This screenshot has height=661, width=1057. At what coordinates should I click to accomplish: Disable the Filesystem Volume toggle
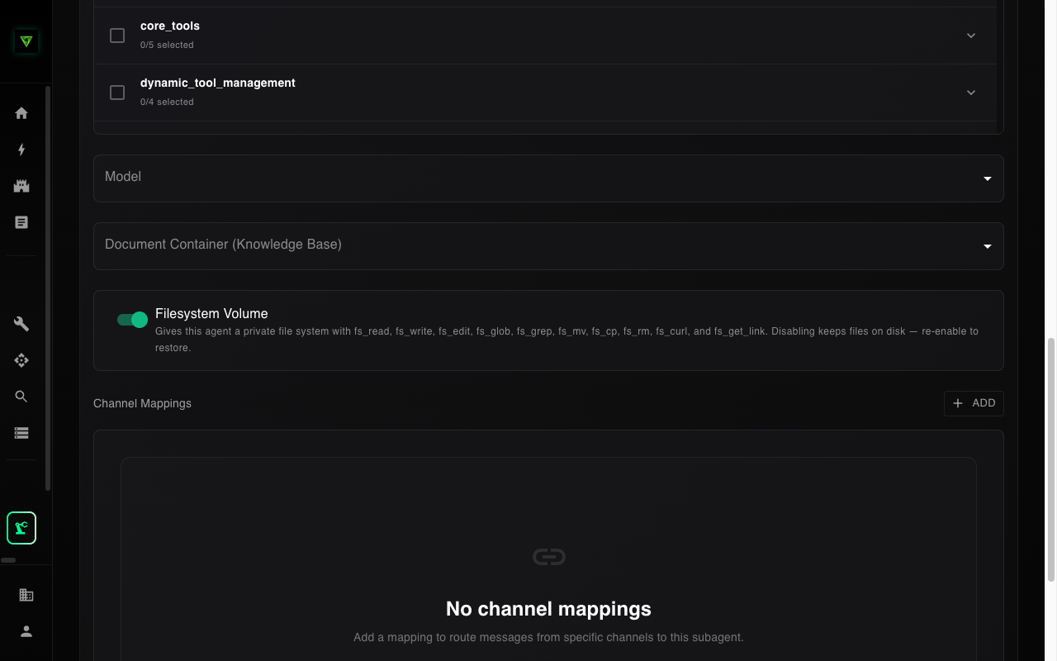[x=132, y=320]
